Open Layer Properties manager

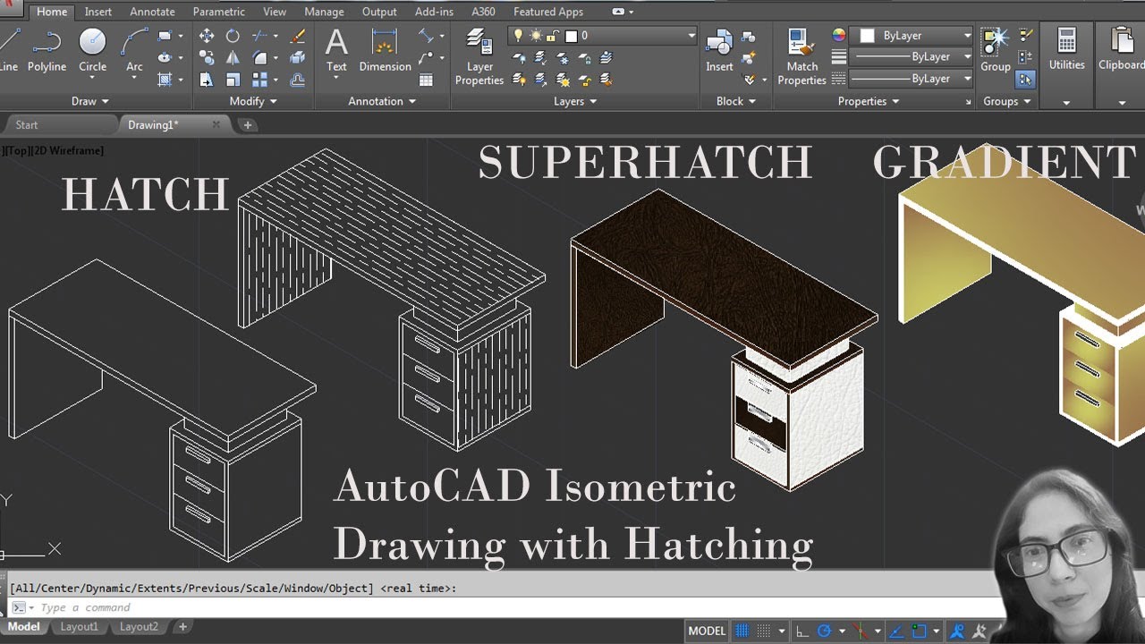click(x=479, y=57)
